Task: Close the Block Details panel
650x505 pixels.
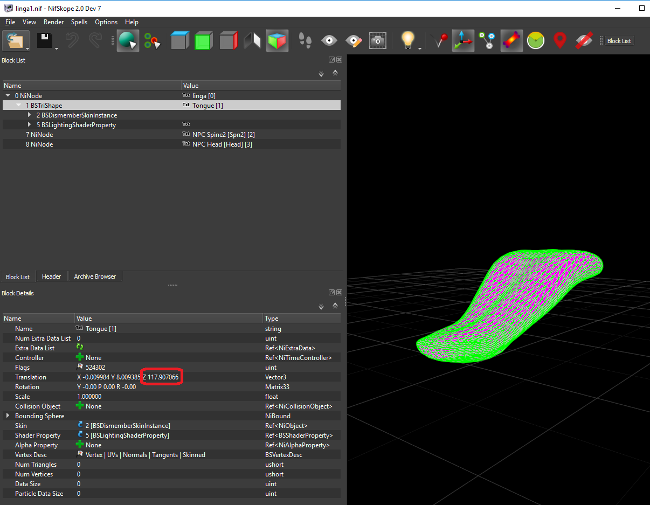Action: (339, 293)
